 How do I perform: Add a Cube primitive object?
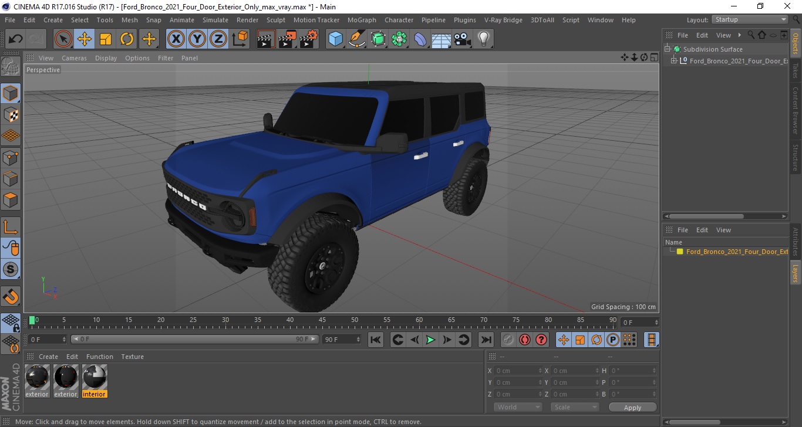336,39
